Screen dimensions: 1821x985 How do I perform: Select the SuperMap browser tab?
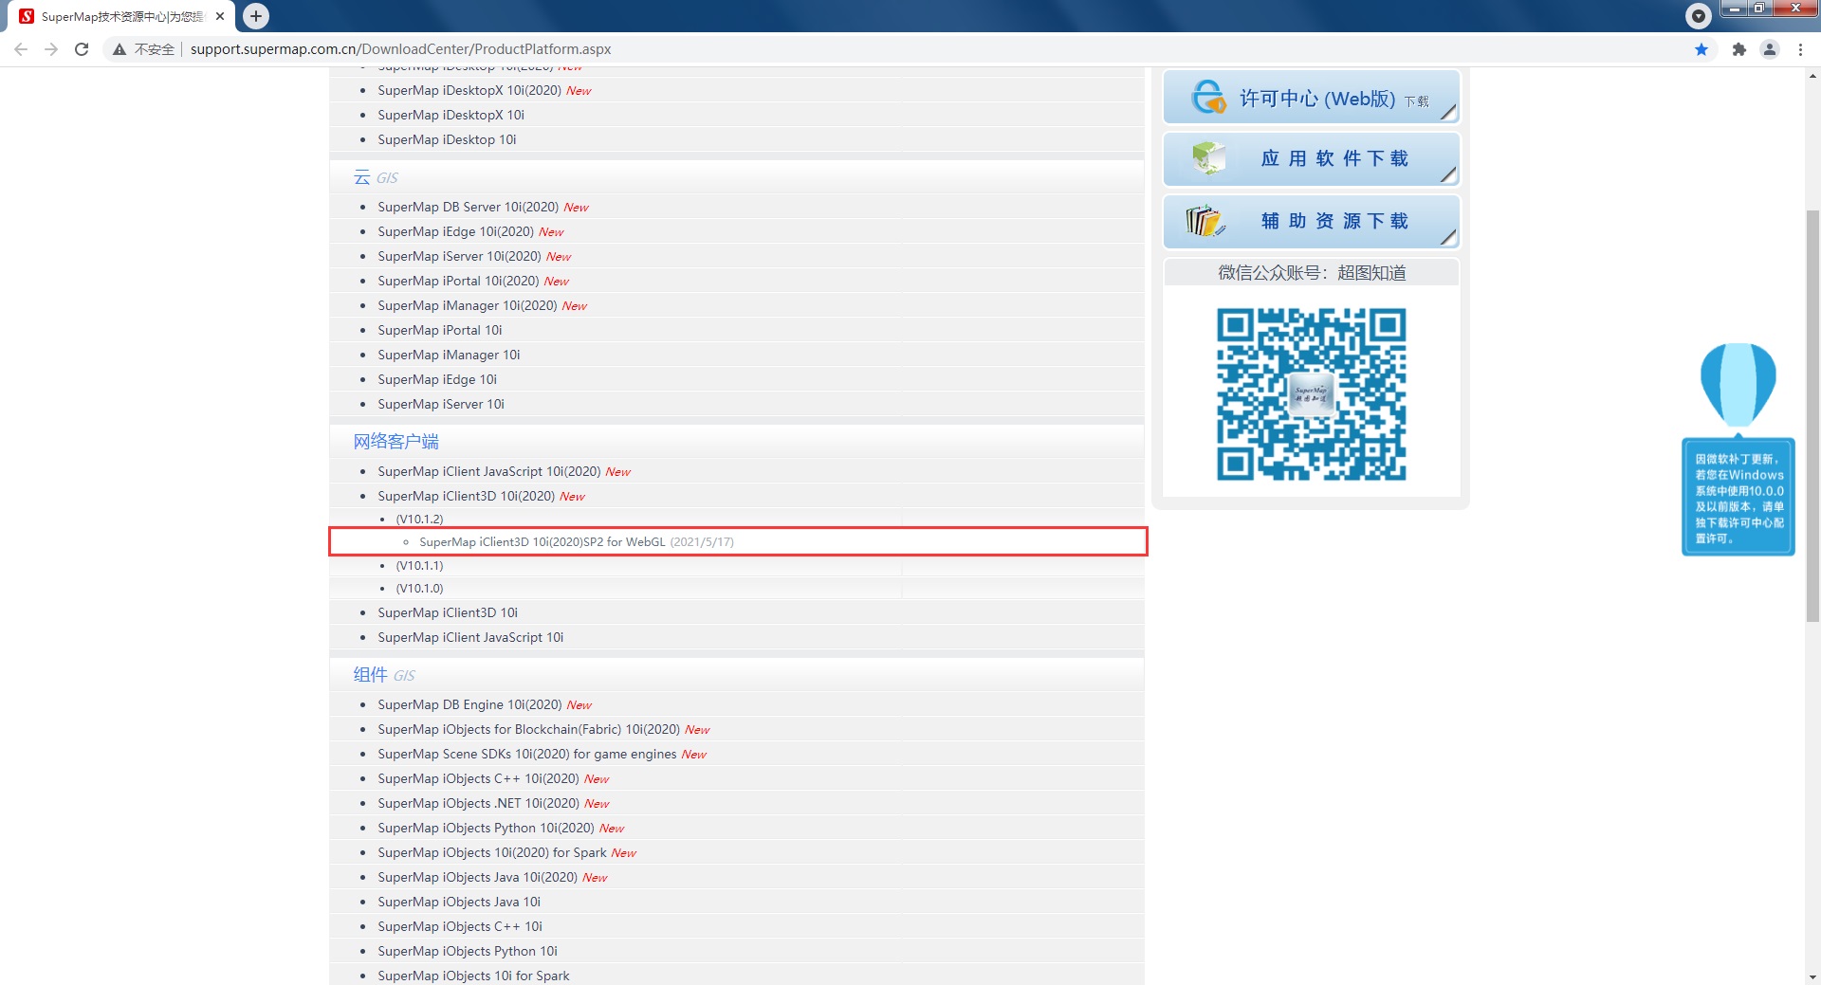tap(121, 16)
